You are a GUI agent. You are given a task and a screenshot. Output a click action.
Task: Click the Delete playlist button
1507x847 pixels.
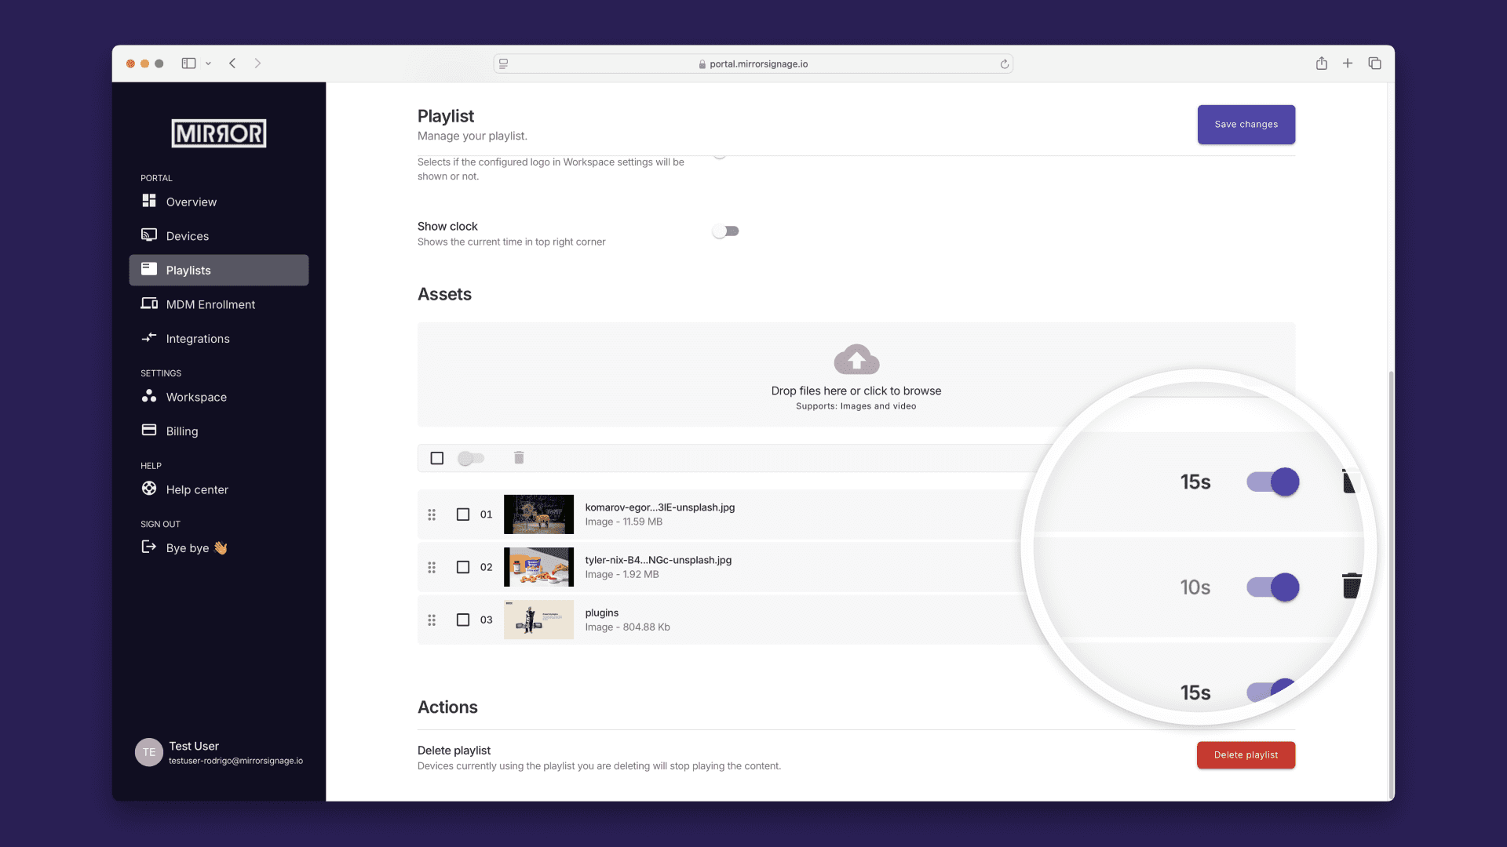point(1246,755)
